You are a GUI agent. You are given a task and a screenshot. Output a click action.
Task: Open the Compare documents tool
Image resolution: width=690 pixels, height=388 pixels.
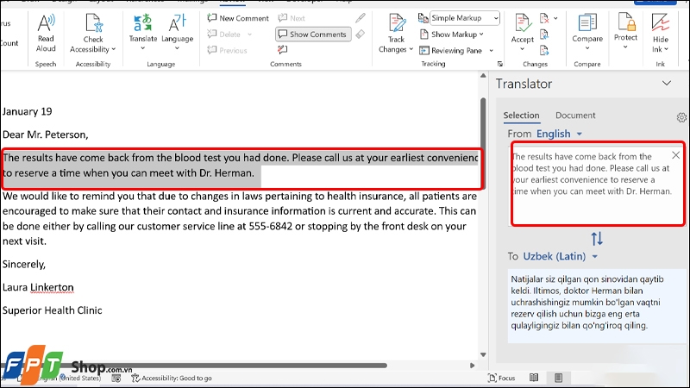(587, 32)
